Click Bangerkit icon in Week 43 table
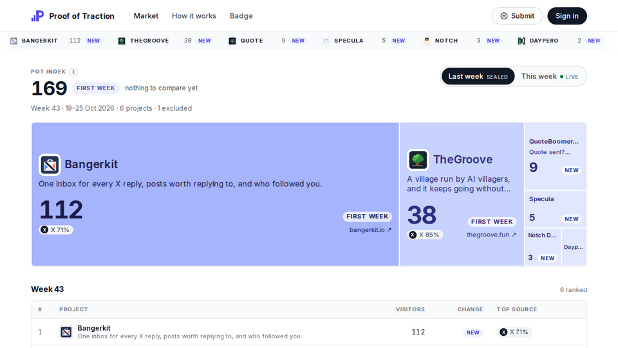This screenshot has height=348, width=618. pyautogui.click(x=66, y=332)
